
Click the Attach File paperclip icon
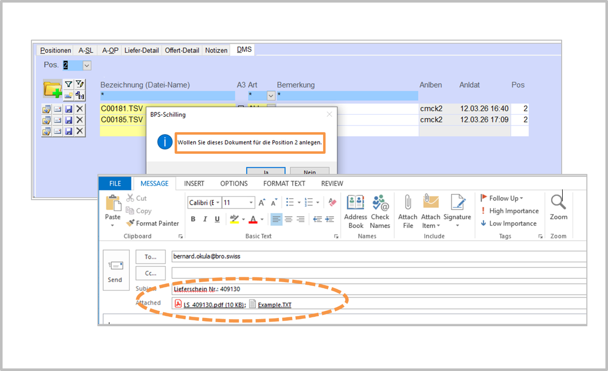(x=408, y=211)
